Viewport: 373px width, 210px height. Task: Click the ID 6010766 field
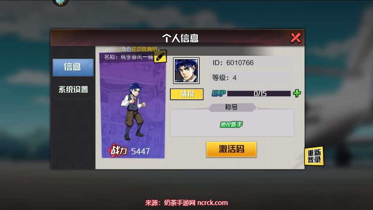point(251,63)
